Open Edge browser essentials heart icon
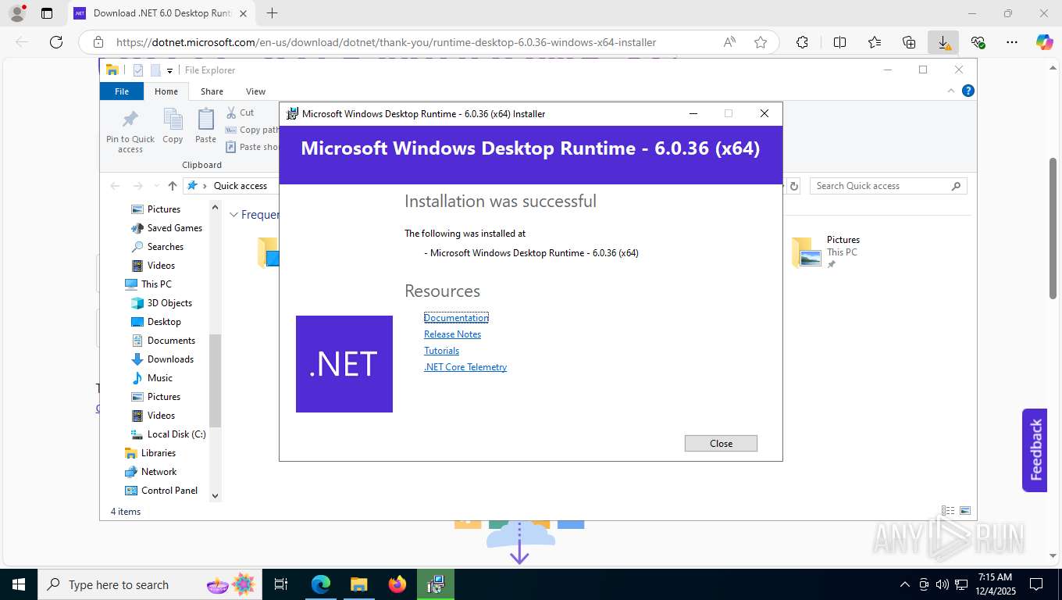The height and width of the screenshot is (600, 1062). click(x=978, y=42)
